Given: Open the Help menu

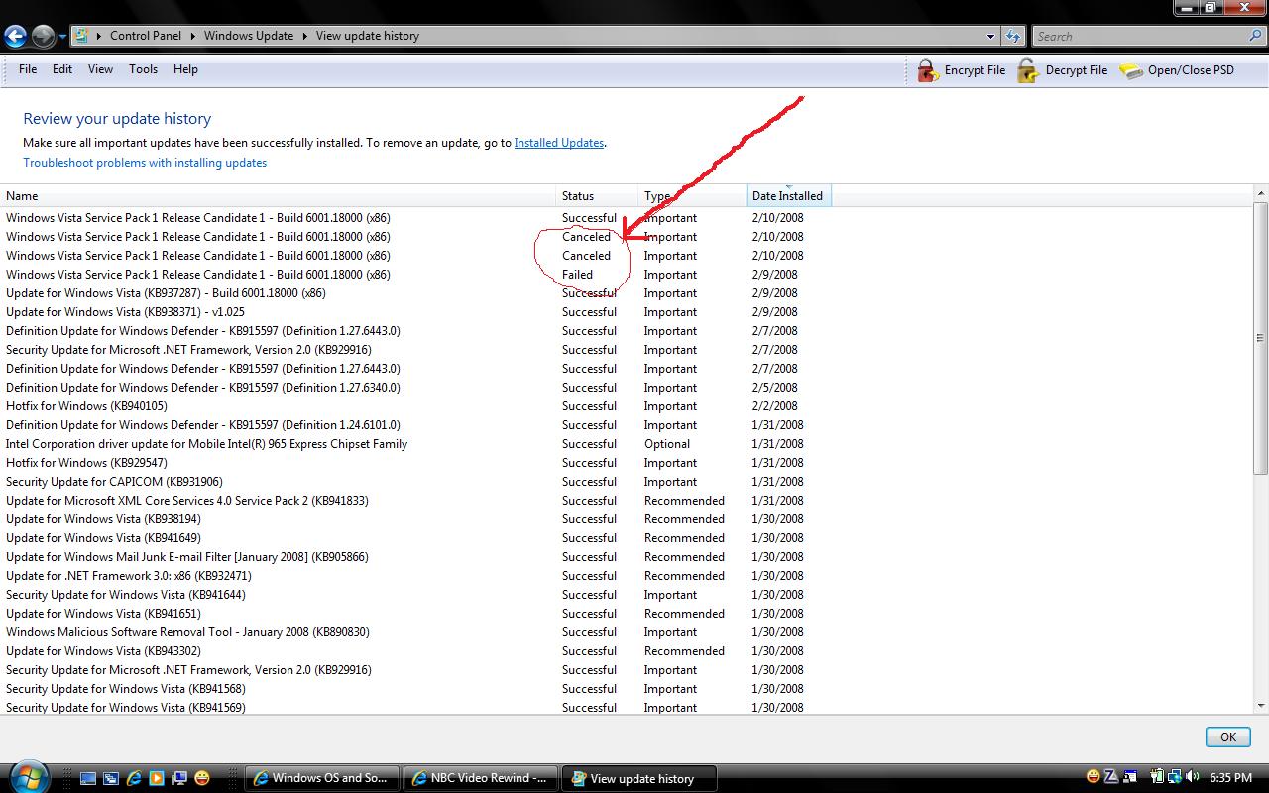Looking at the screenshot, I should [185, 69].
